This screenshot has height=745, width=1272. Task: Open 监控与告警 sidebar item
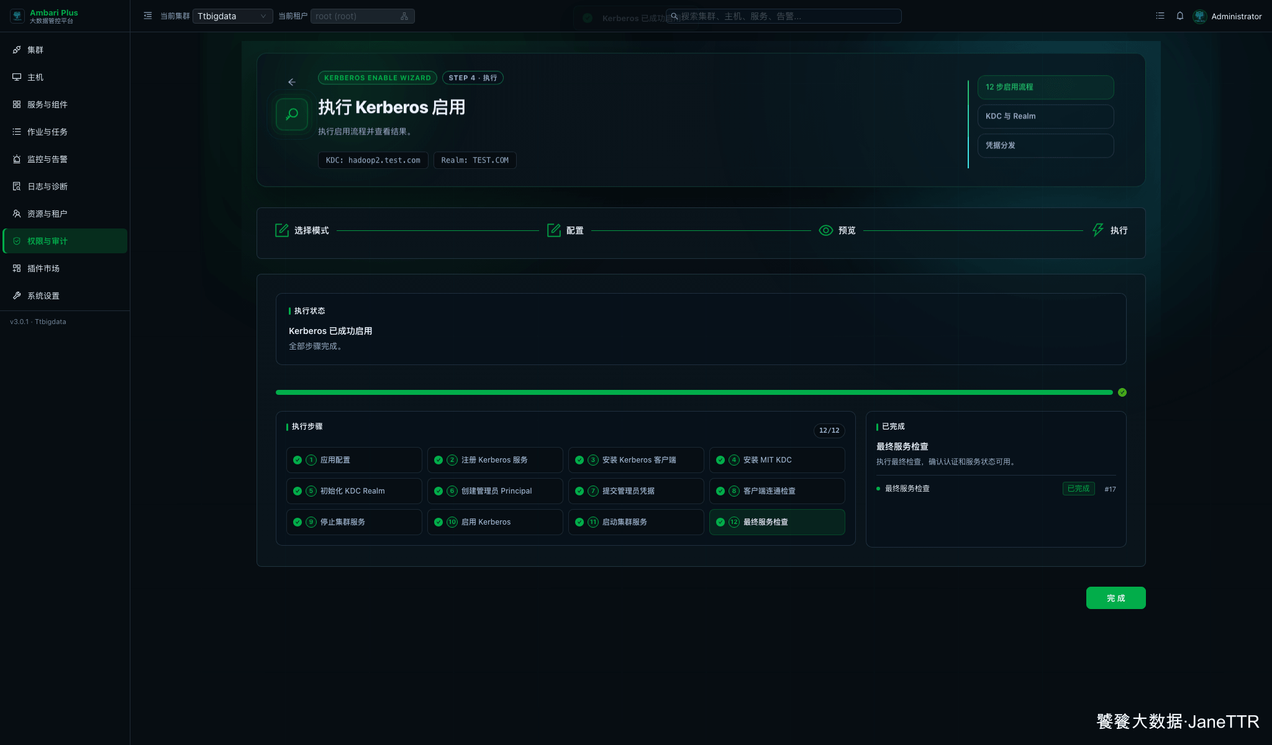[x=65, y=159]
